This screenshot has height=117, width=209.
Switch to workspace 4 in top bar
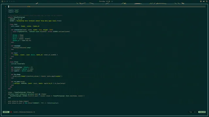(x=12, y=1)
